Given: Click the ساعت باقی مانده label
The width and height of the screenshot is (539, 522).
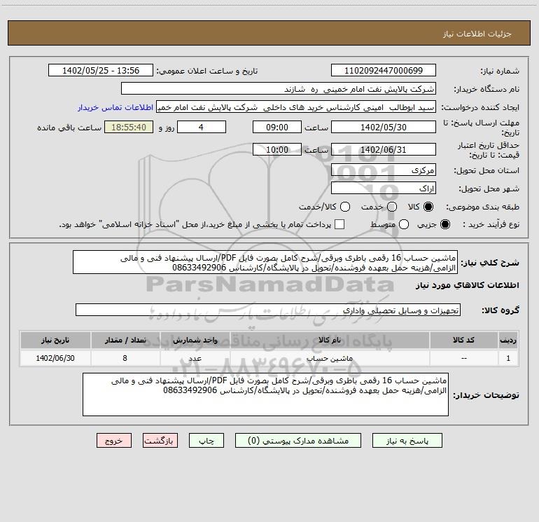Looking at the screenshot, I should pyautogui.click(x=69, y=128).
